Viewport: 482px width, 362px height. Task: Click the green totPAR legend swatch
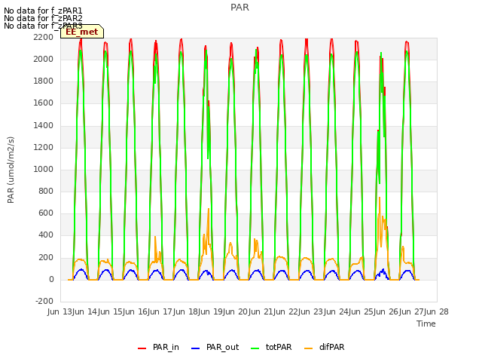click(255, 348)
